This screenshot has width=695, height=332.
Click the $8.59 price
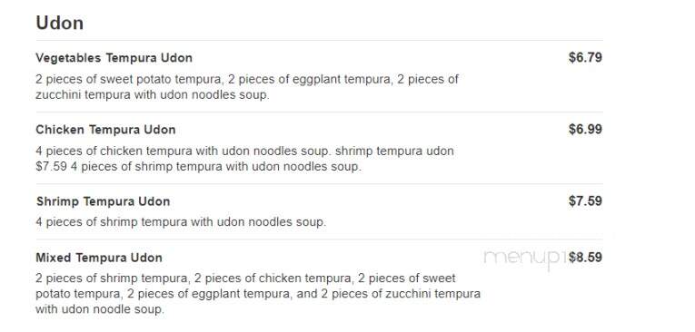585,258
